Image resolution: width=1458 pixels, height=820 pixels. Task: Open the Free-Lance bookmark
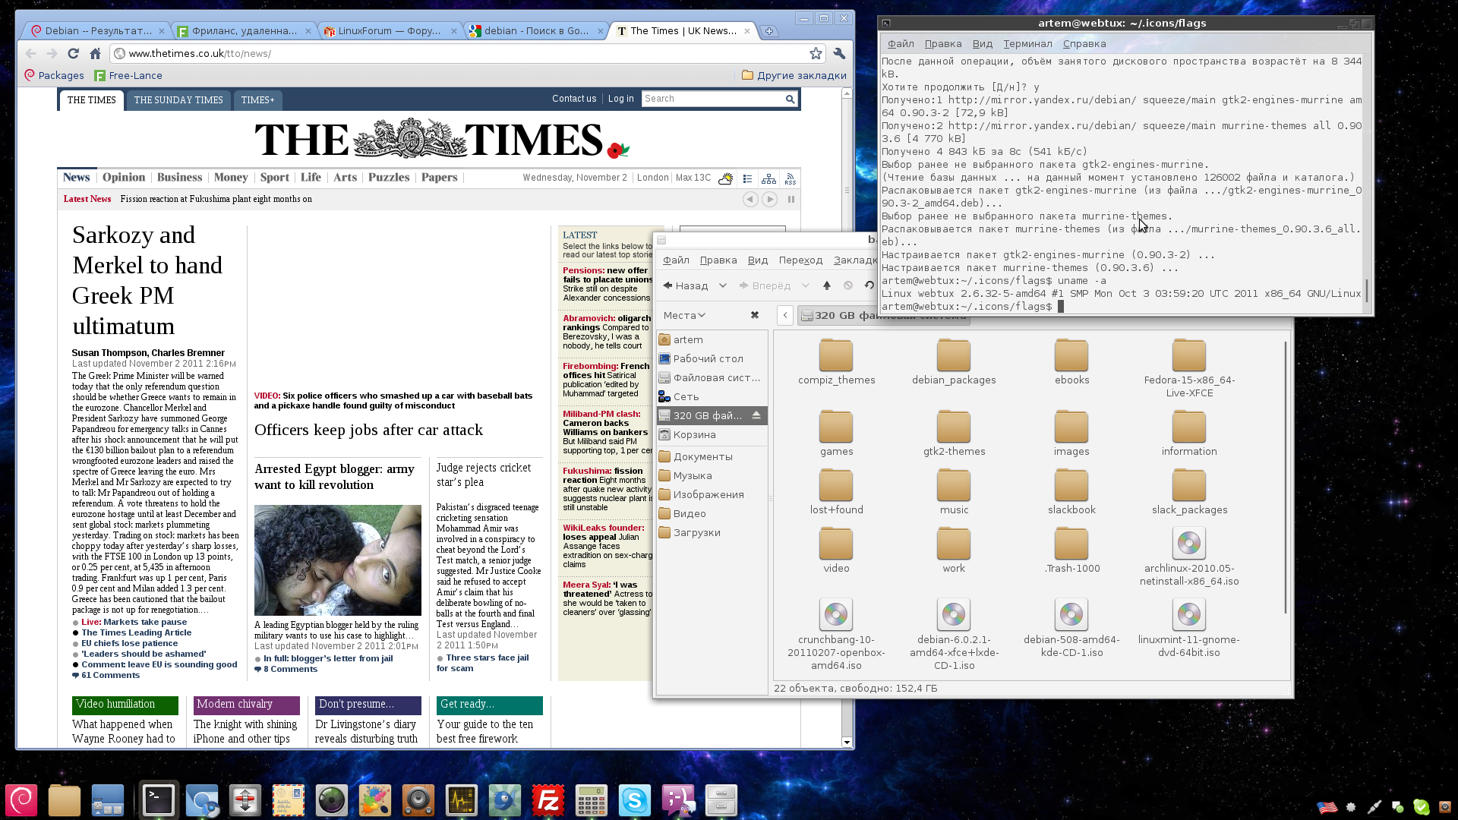click(x=128, y=75)
